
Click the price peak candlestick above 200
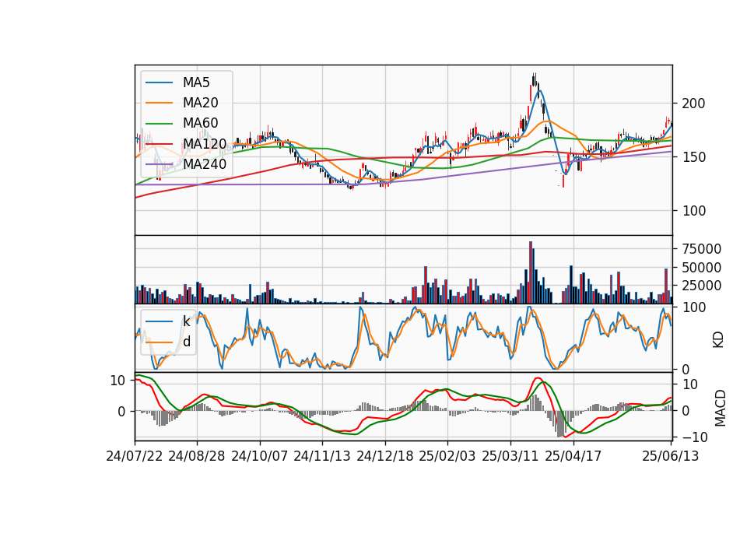[535, 79]
